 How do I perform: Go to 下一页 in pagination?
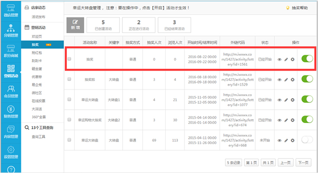[x=303, y=163]
